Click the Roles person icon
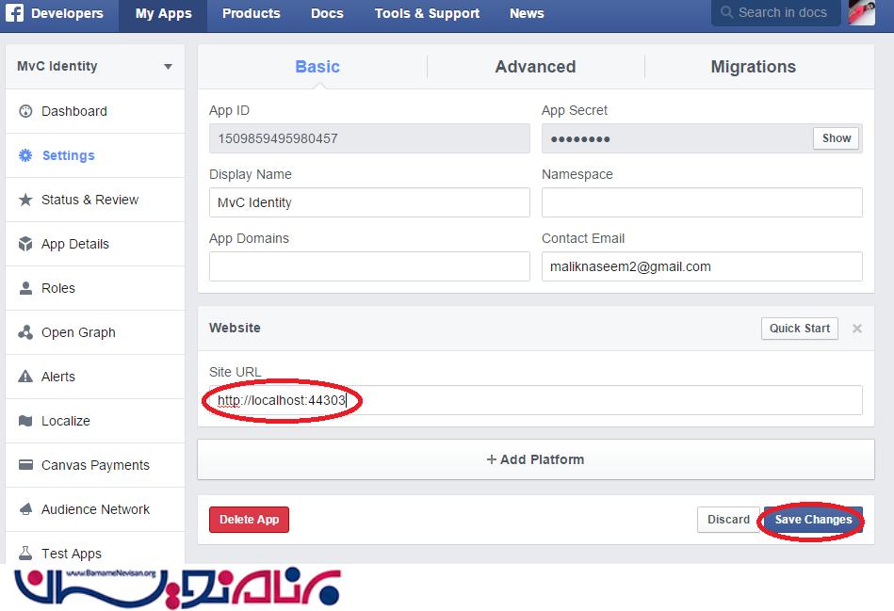 pos(25,288)
